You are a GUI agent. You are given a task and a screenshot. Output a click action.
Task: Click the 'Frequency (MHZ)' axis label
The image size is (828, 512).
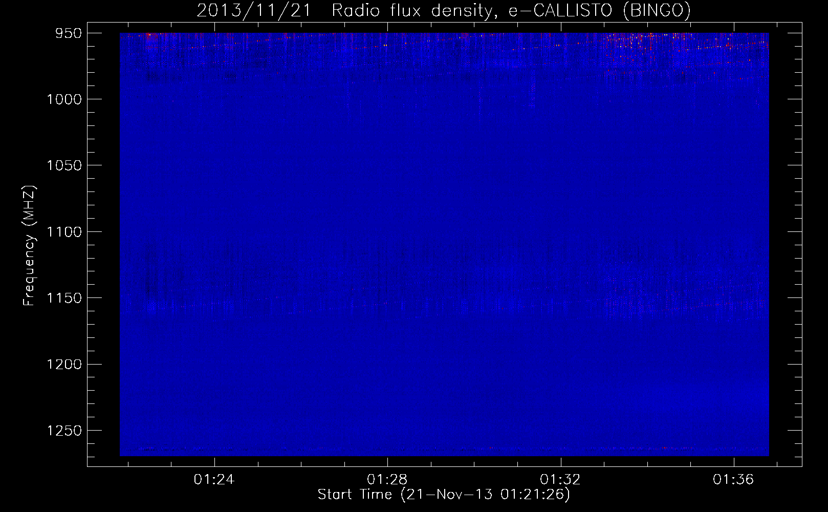tap(29, 246)
